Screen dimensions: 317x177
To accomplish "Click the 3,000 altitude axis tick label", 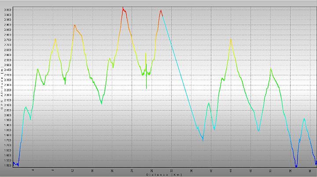I will tap(7, 15).
